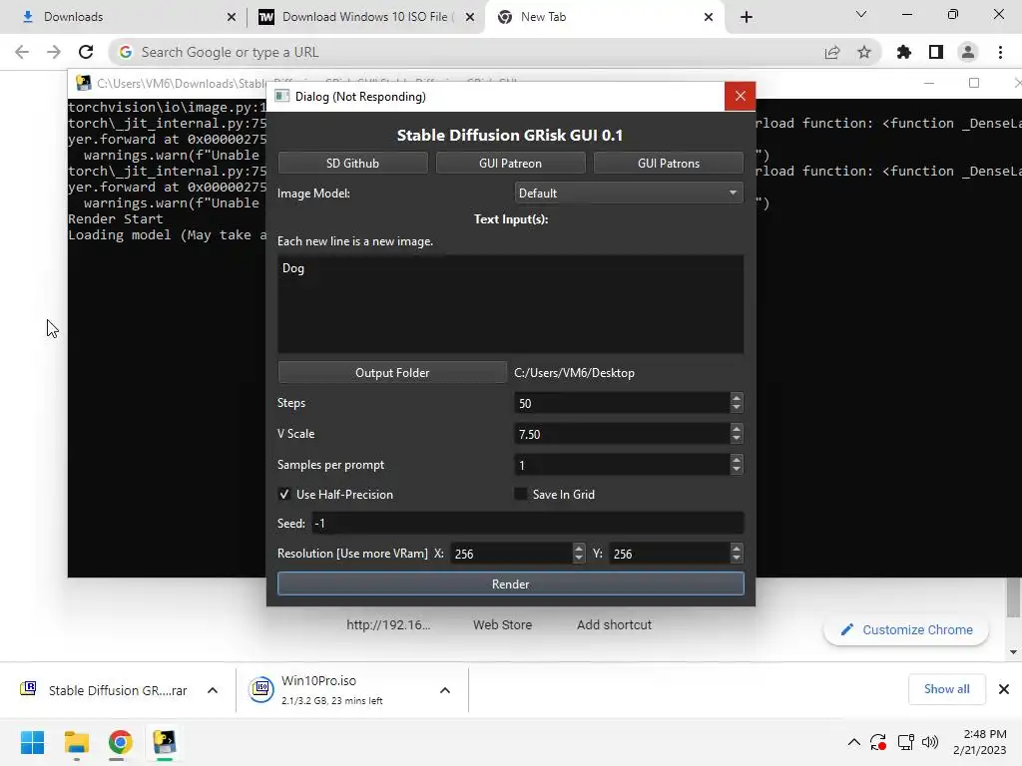Bookmark this tab with the star

[864, 52]
